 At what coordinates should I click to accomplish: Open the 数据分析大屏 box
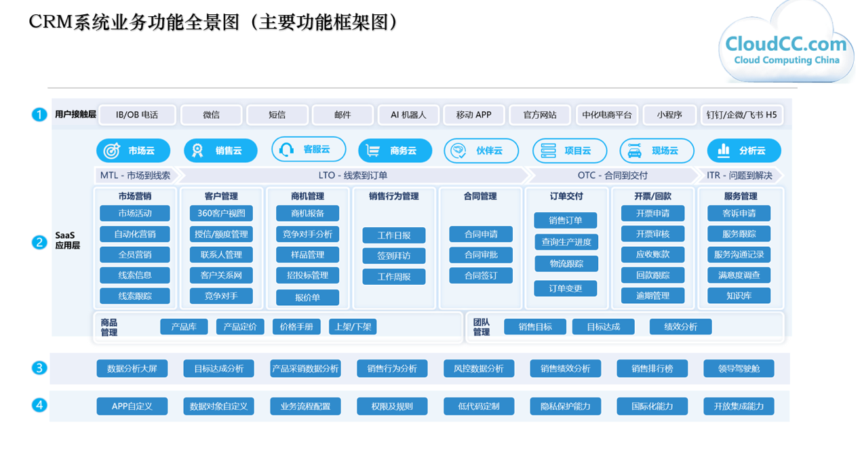coord(132,368)
